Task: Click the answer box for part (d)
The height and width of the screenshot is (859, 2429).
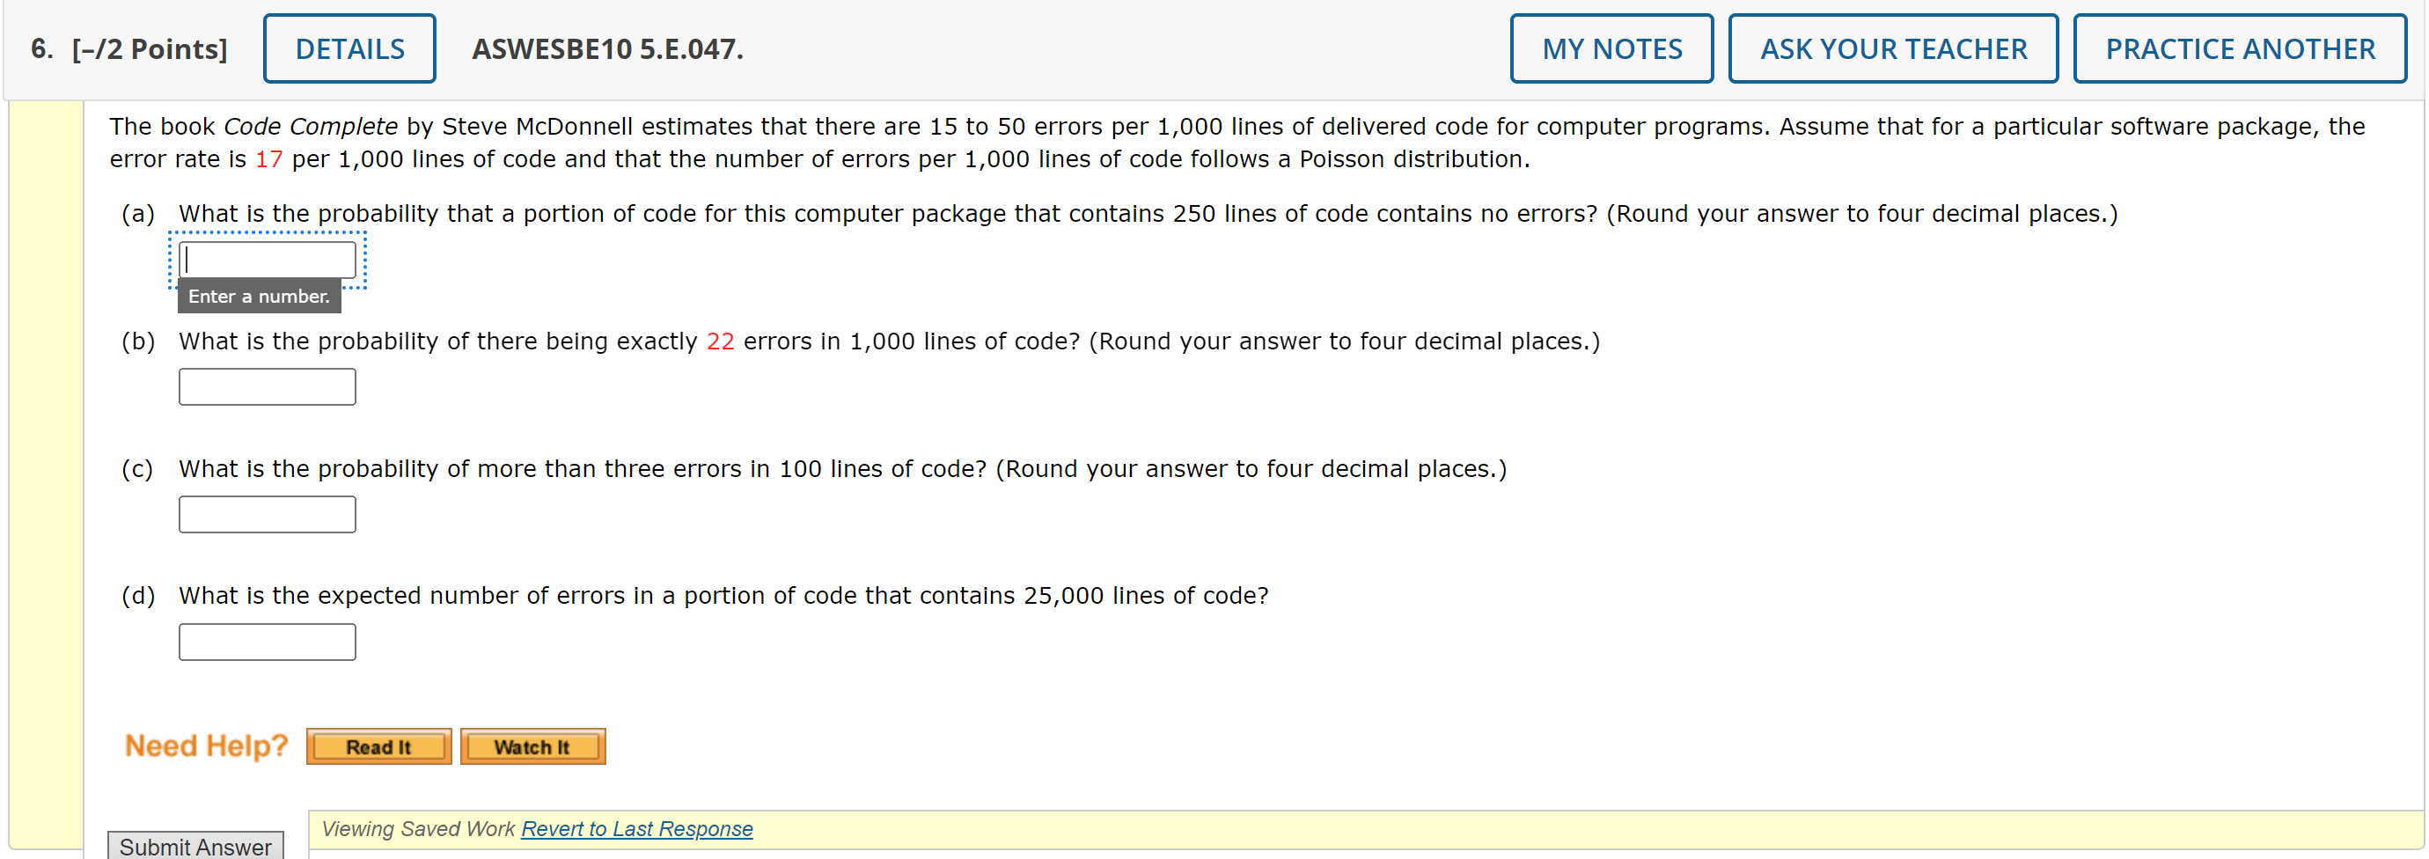Action: click(267, 642)
